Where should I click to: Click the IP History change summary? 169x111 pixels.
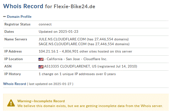(77, 74)
